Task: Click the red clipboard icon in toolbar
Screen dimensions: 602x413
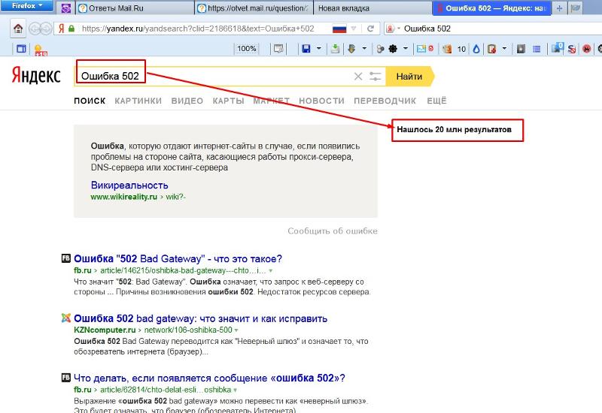Action: pos(492,49)
